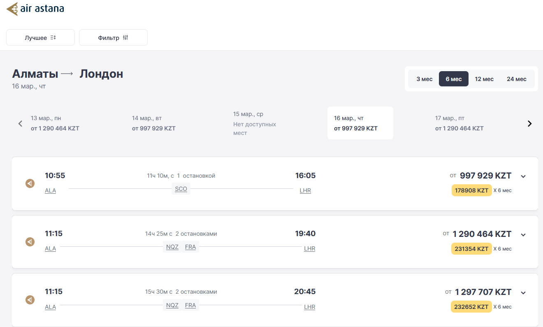Expand the 1 290 464 KZT flight details
The height and width of the screenshot is (327, 543).
coord(523,235)
